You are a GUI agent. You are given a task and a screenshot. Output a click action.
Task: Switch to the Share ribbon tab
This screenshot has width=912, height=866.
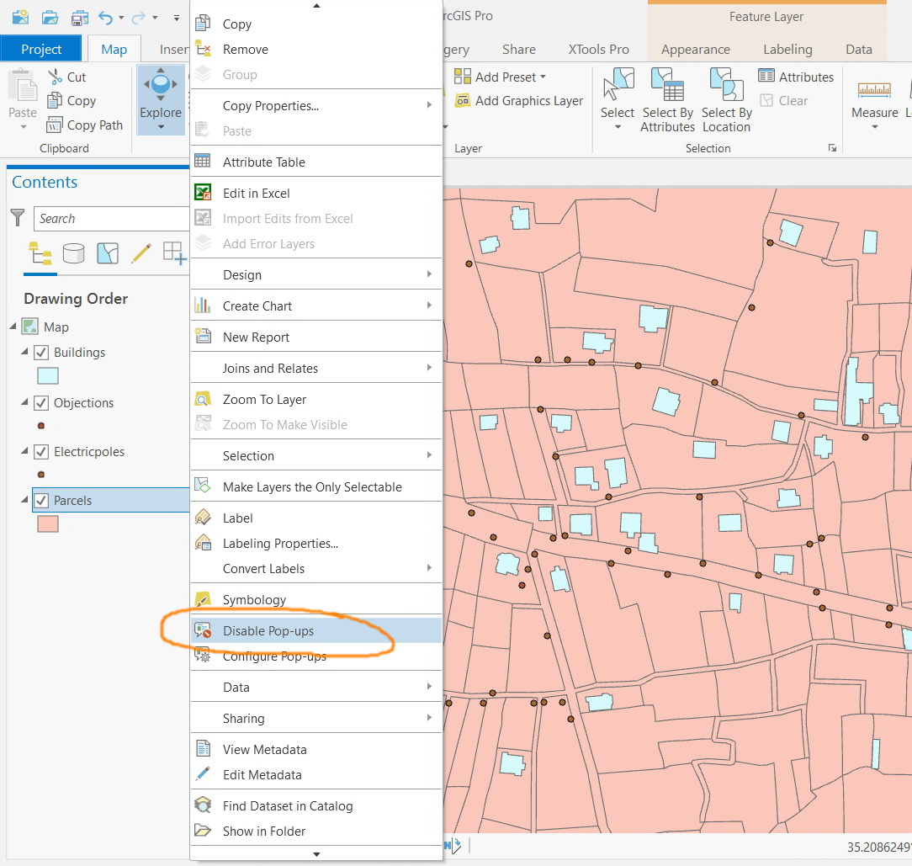518,49
